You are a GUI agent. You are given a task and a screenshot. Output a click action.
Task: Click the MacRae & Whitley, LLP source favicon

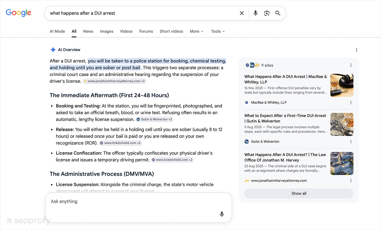[247, 102]
